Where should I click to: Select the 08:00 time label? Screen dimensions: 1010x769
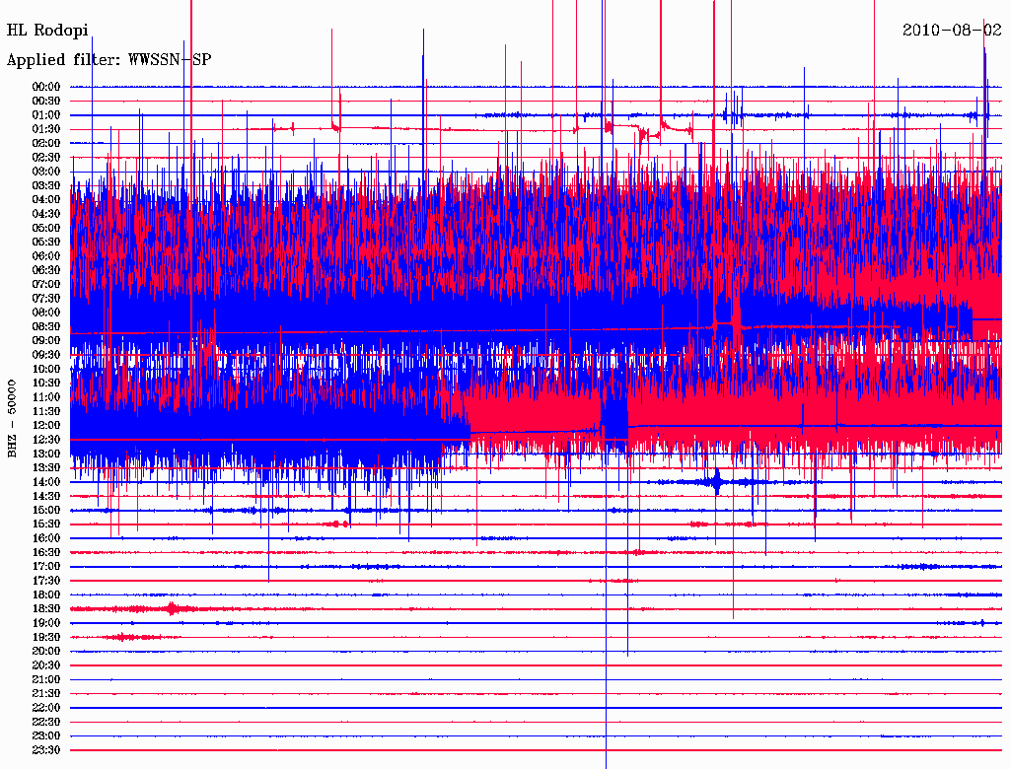coord(46,313)
